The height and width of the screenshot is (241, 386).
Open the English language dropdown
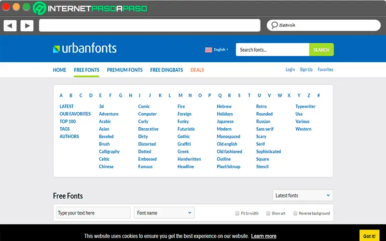[221, 50]
